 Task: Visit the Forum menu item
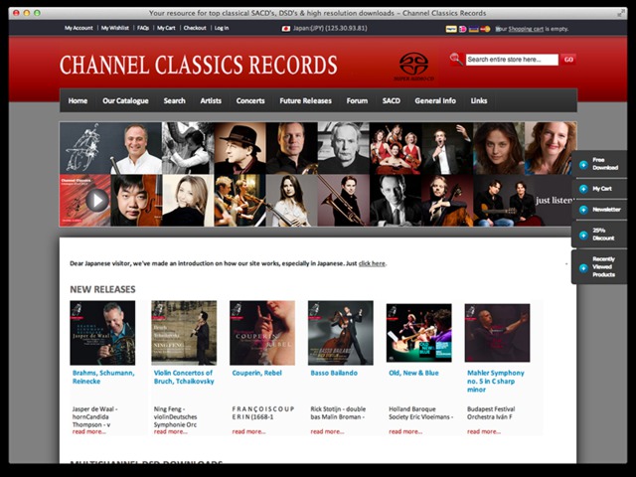coord(357,101)
